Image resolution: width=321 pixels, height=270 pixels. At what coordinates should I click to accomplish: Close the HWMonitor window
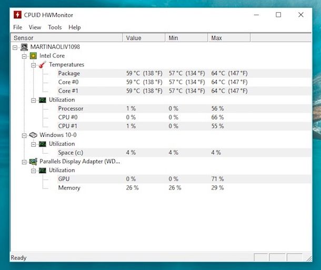pos(300,15)
